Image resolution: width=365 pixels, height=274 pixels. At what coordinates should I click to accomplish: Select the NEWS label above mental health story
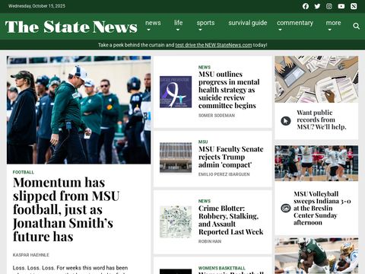[x=205, y=67]
